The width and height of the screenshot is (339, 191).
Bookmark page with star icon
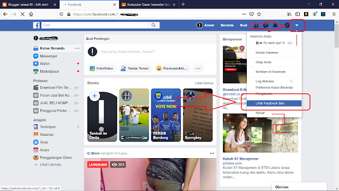(259, 14)
